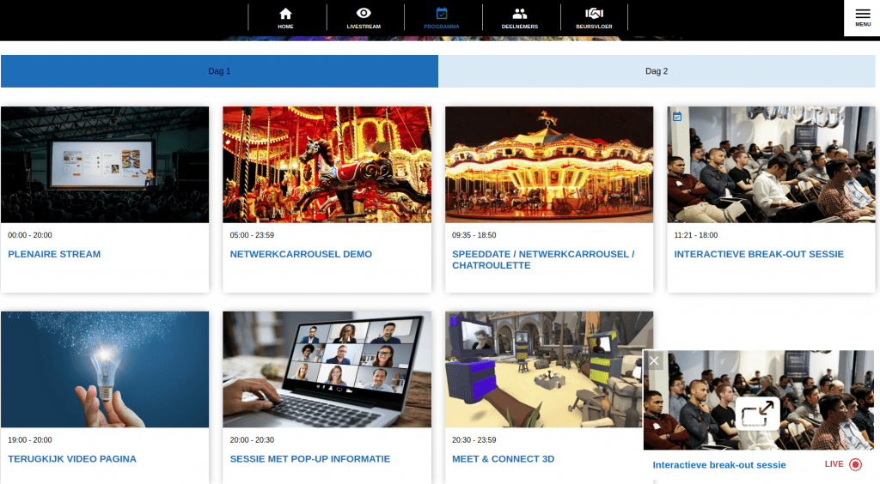Click the time 11:21 - 18:00

pyautogui.click(x=696, y=235)
